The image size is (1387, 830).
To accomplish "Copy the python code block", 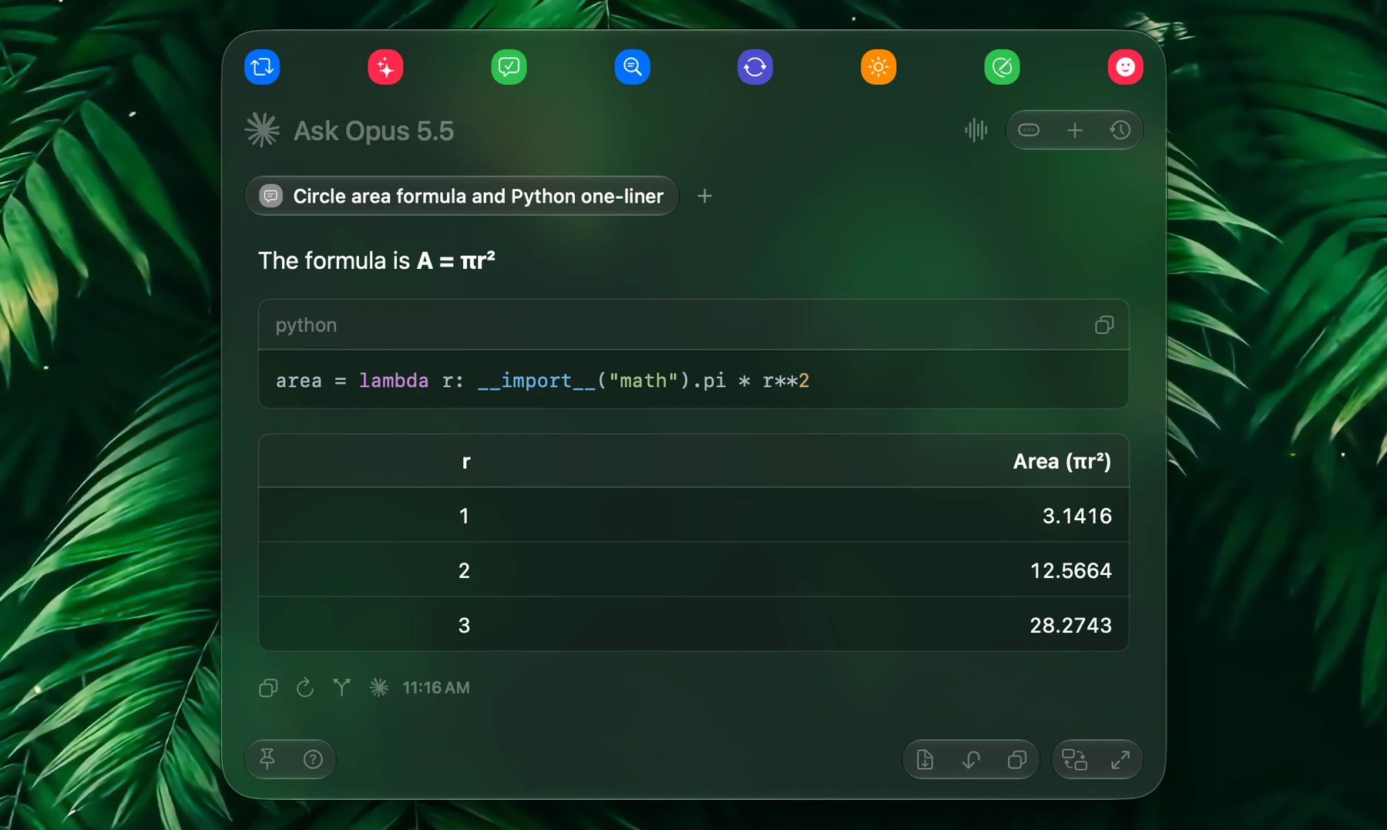I will tap(1103, 324).
